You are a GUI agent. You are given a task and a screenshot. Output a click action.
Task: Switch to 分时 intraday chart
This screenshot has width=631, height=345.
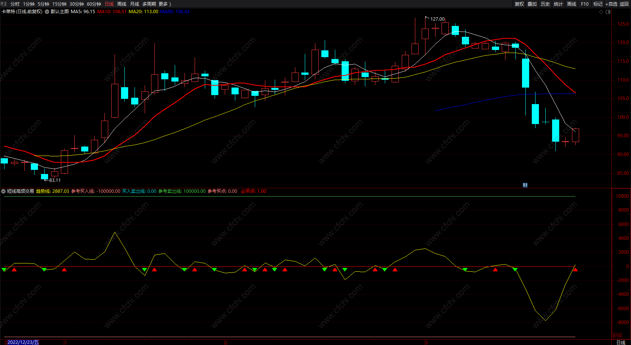click(15, 4)
